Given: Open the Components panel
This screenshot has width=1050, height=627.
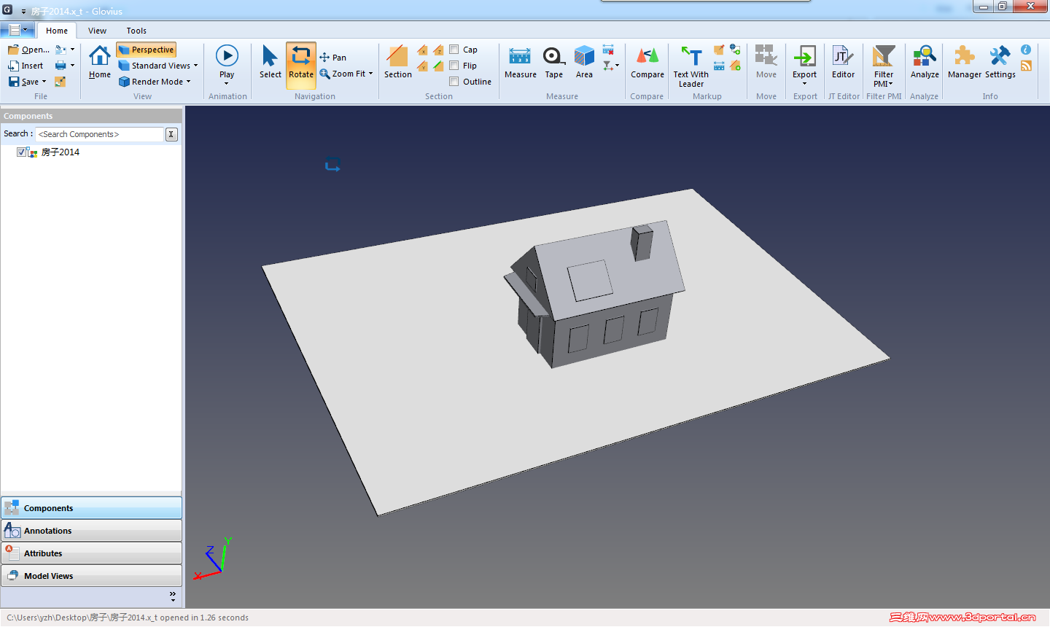Looking at the screenshot, I should 91,508.
